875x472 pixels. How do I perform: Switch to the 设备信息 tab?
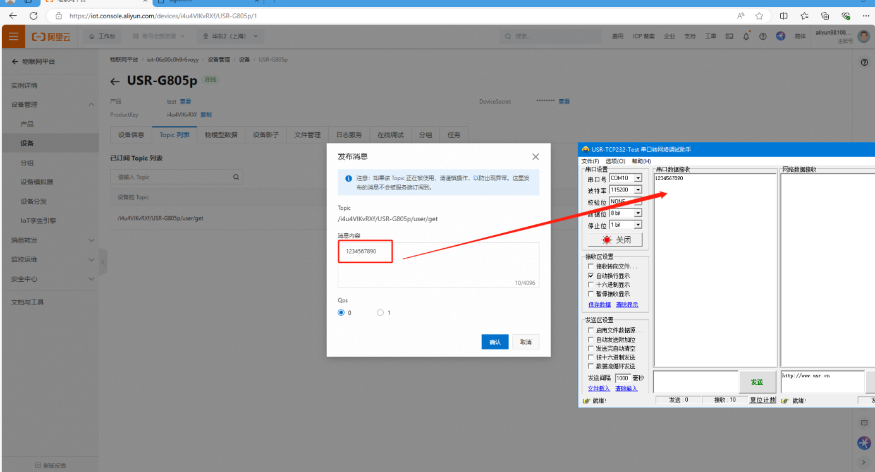point(131,135)
